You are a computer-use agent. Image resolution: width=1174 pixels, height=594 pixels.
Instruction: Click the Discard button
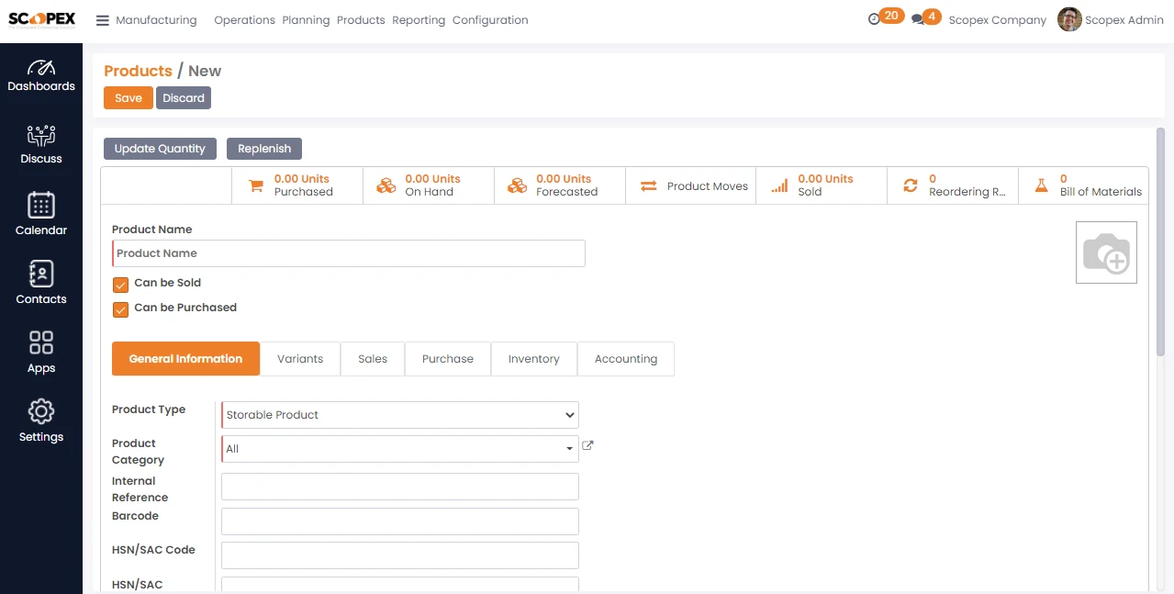[x=184, y=98]
